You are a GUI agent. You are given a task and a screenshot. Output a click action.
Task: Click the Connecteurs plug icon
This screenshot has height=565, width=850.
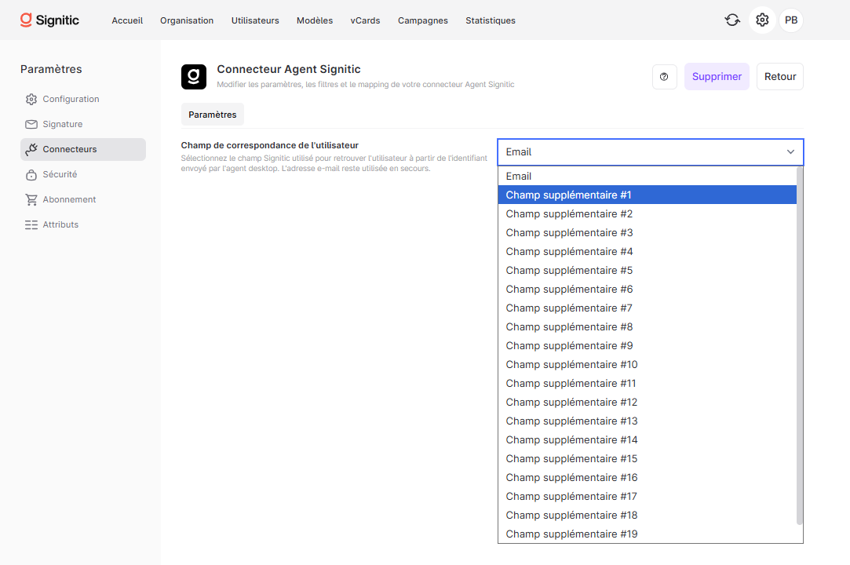click(x=31, y=149)
